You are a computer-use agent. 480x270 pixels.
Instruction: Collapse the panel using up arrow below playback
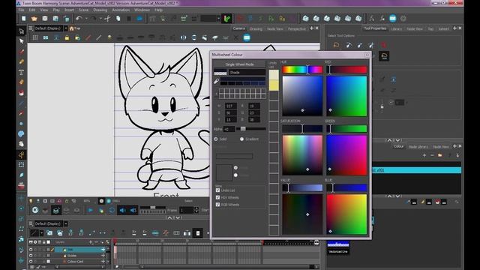169,217
